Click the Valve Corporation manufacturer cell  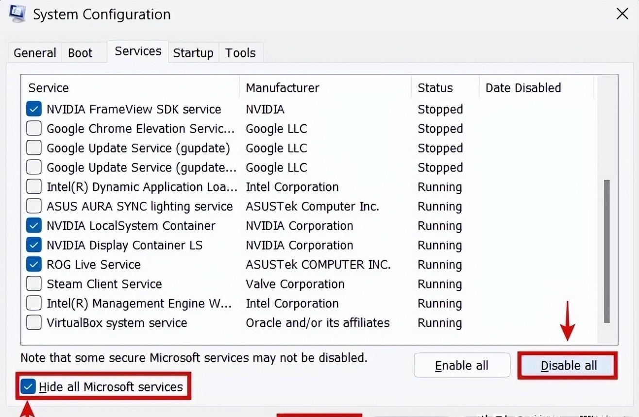295,284
